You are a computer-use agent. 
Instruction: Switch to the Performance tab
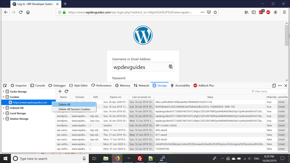coord(101,86)
